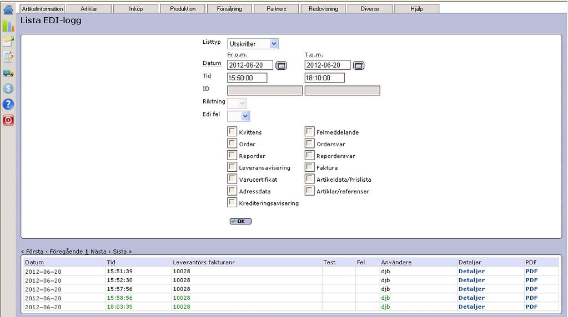Viewport: 568px width, 317px height.
Task: Sort by the Datum column header
Action: pyautogui.click(x=34, y=263)
